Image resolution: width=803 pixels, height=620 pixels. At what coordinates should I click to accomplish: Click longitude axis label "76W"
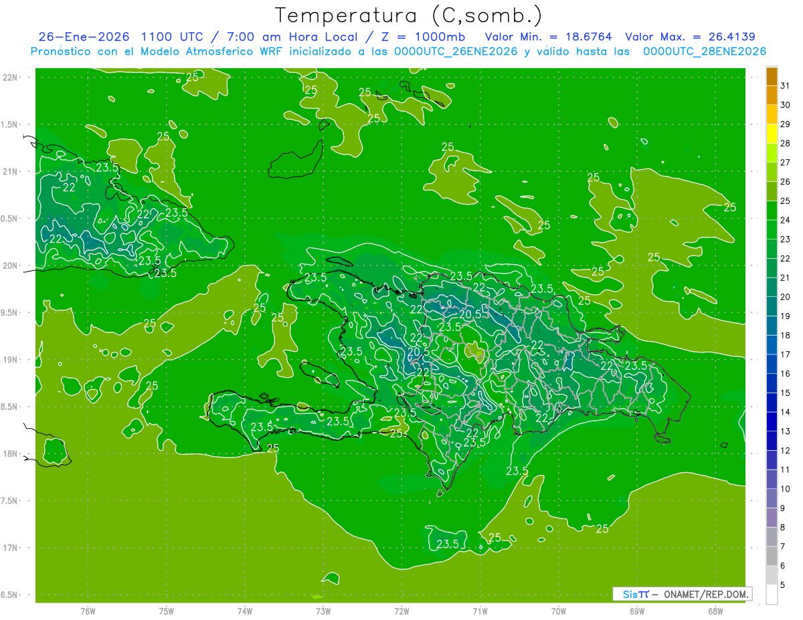88,611
